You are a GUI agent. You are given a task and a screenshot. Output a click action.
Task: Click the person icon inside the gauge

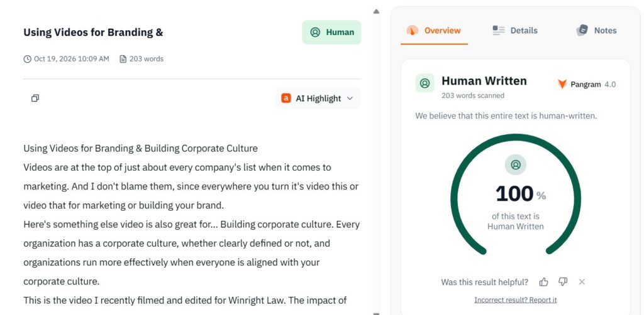pos(516,164)
